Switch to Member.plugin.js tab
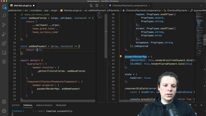 [x=23, y=5]
